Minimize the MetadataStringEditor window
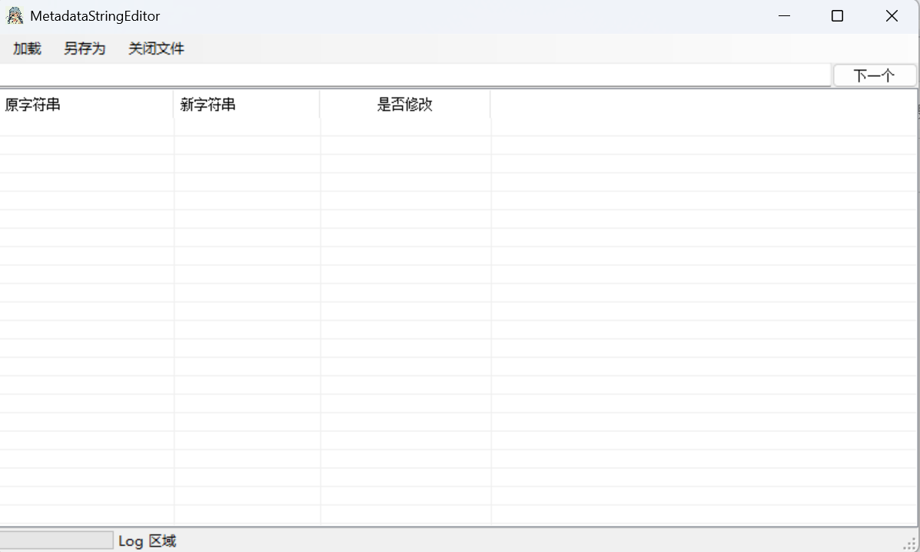The image size is (920, 552). click(784, 15)
